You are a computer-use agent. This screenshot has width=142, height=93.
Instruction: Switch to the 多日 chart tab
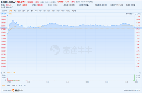click(x=15, y=11)
